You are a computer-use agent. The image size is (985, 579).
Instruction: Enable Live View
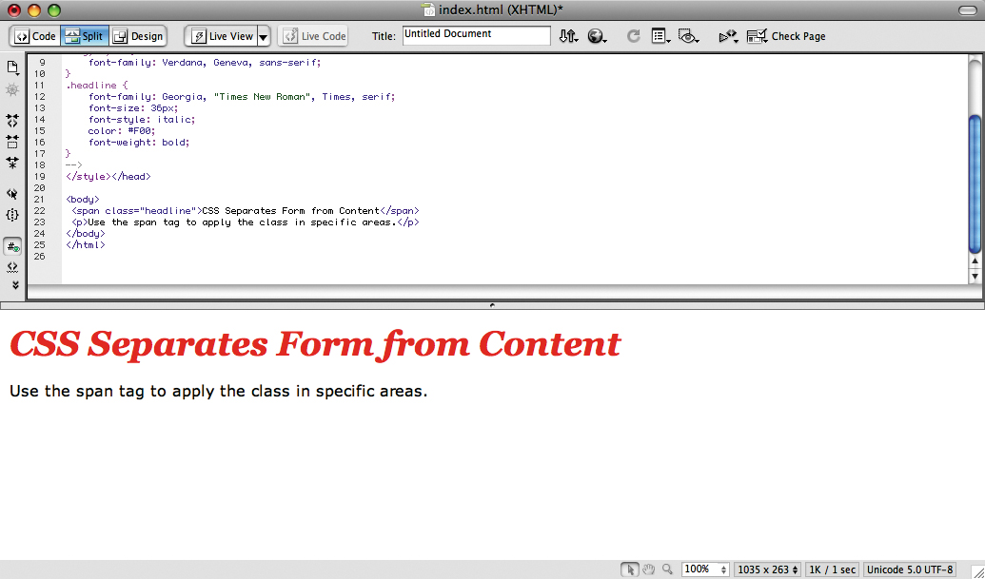pos(223,36)
